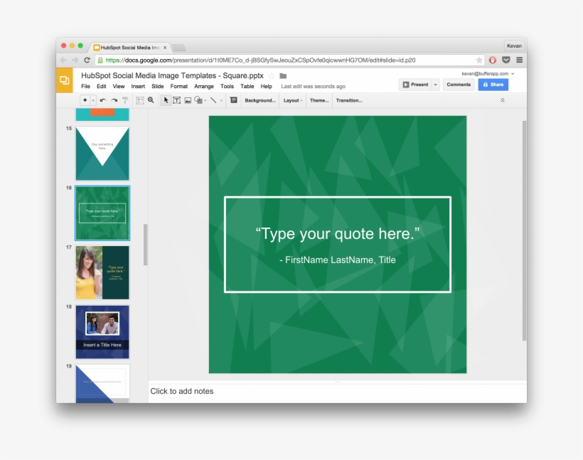Click the slide panel vertical scrollbar
This screenshot has width=583, height=460.
[x=146, y=245]
